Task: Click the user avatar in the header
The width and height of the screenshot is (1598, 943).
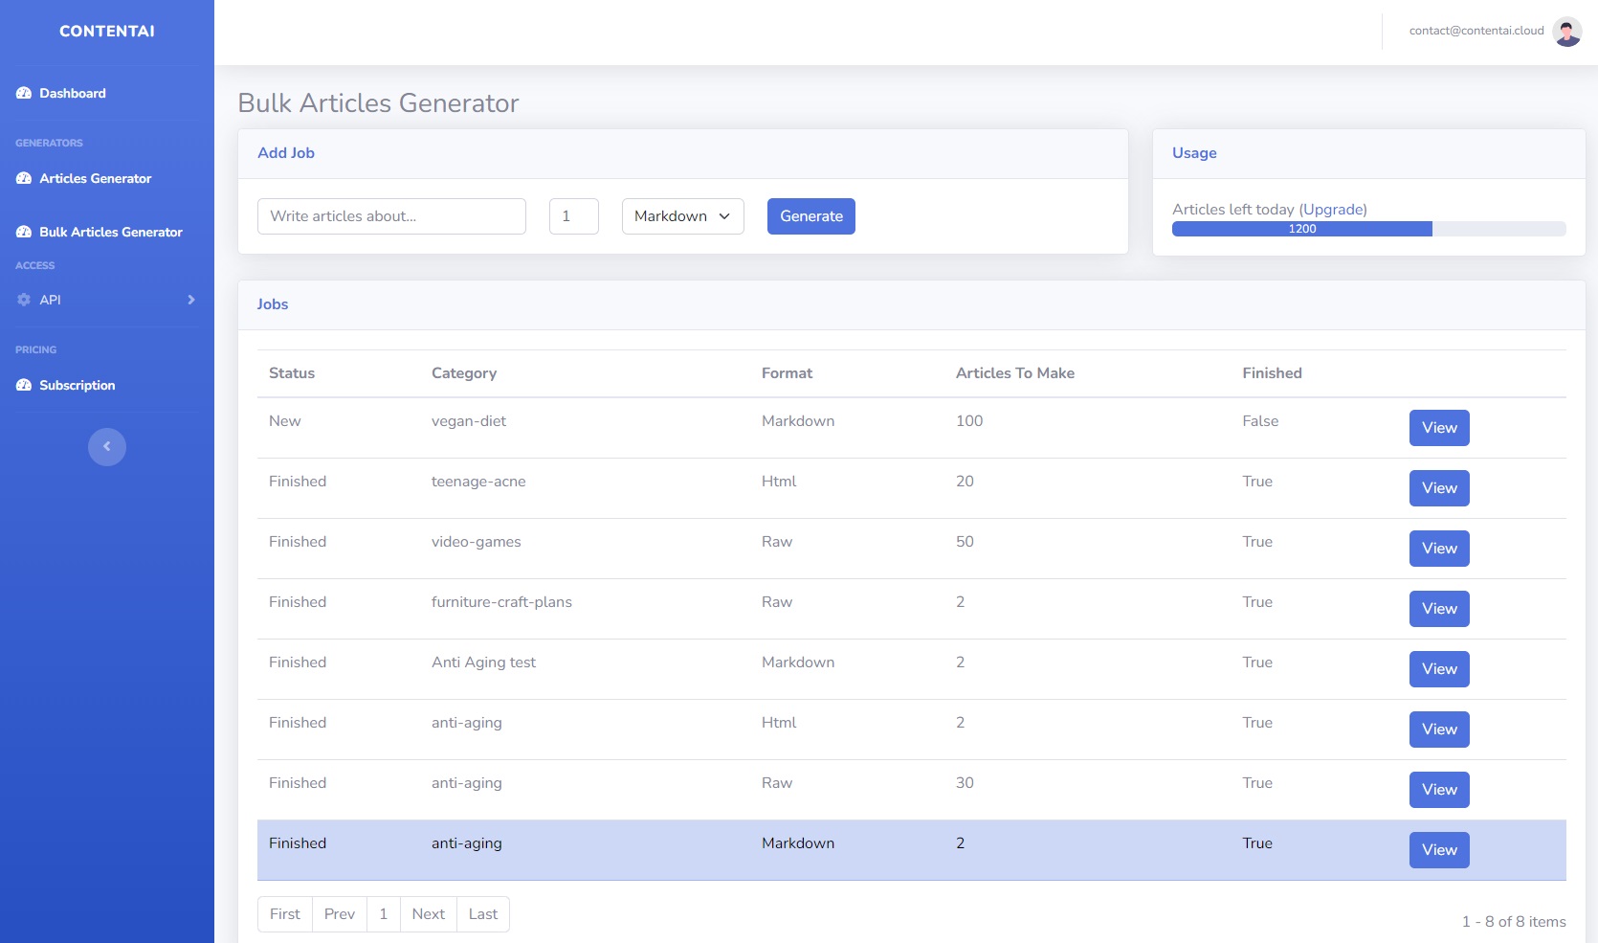Action: click(1565, 31)
